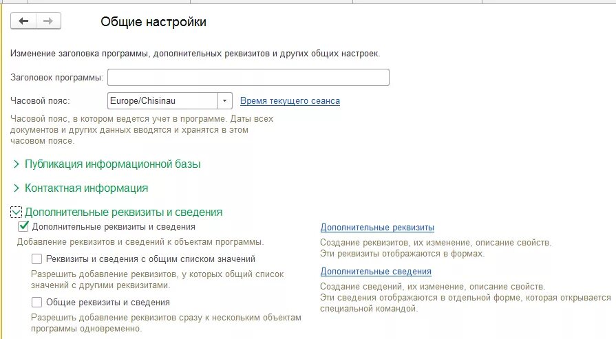616x339 pixels.
Task: Click into the Europe/Chisinau time zone field
Action: pos(162,101)
